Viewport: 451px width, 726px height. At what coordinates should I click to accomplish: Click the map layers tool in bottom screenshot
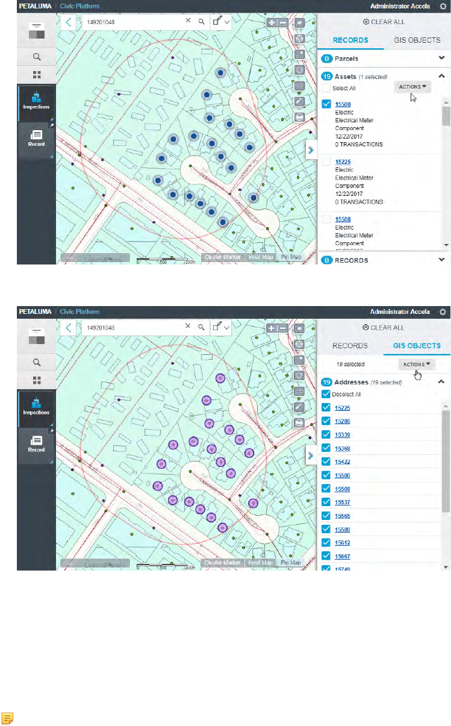click(x=299, y=377)
